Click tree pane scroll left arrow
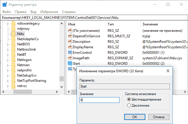 pos(3,92)
